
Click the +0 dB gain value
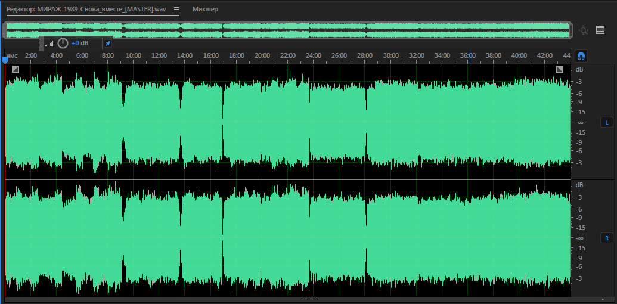[x=80, y=43]
